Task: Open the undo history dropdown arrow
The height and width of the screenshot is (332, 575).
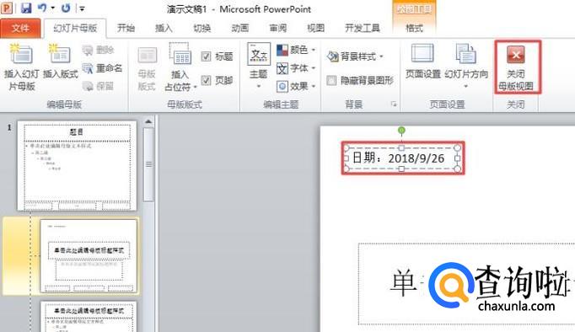Action: point(53,8)
